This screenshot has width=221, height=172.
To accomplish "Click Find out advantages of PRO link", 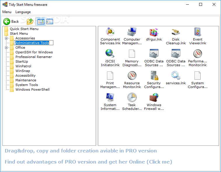I will pyautogui.click(x=88, y=162).
